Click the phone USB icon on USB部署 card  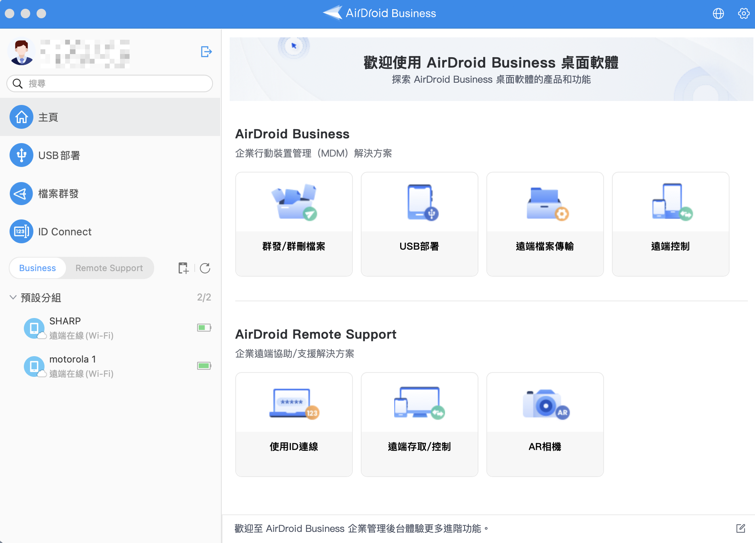point(422,202)
